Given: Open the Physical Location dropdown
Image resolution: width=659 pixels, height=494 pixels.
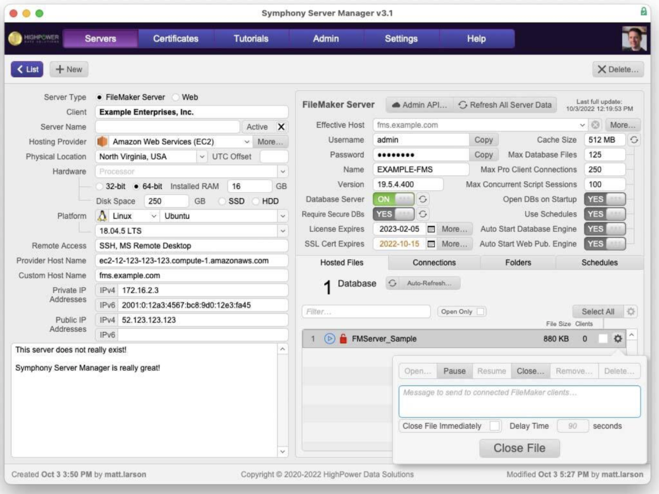Looking at the screenshot, I should 202,157.
